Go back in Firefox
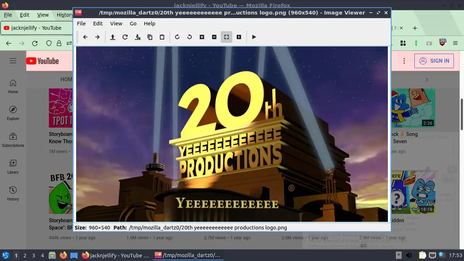 (9, 43)
